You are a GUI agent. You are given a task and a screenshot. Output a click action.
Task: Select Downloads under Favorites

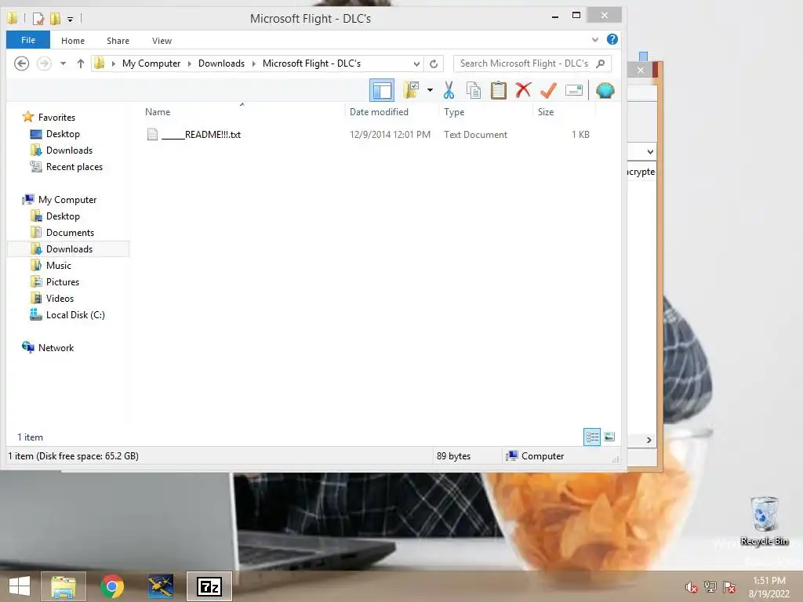[69, 150]
